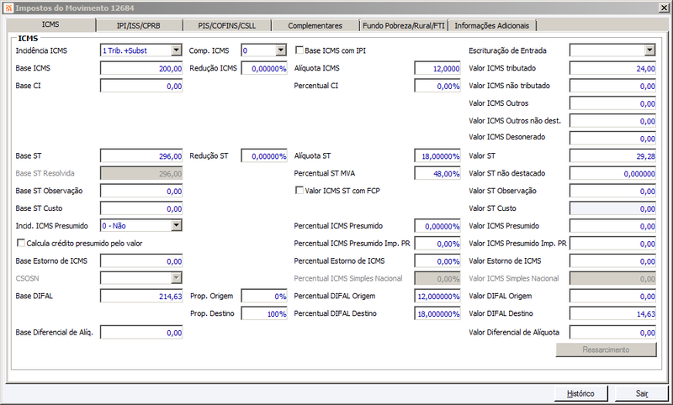Viewport: 673px width, 405px height.
Task: Click the Base CI field
Action: 141,86
